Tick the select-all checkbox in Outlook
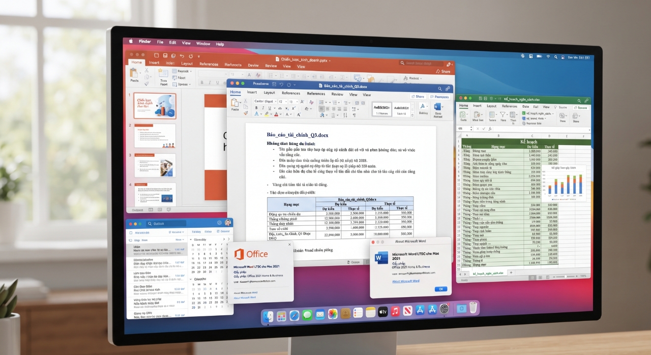The height and width of the screenshot is (355, 651). pos(131,233)
